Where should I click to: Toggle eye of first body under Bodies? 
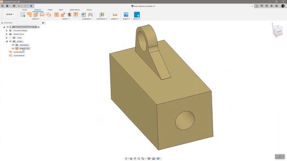(13, 45)
